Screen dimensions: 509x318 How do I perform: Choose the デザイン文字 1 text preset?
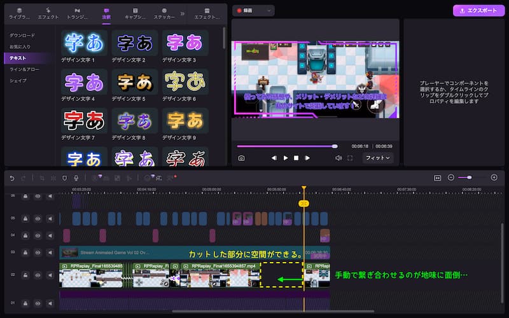84,46
